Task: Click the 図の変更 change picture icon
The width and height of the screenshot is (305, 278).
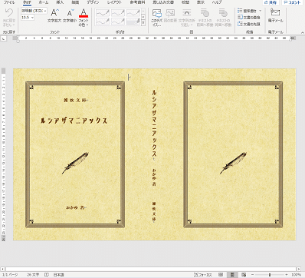Action: coord(170,13)
